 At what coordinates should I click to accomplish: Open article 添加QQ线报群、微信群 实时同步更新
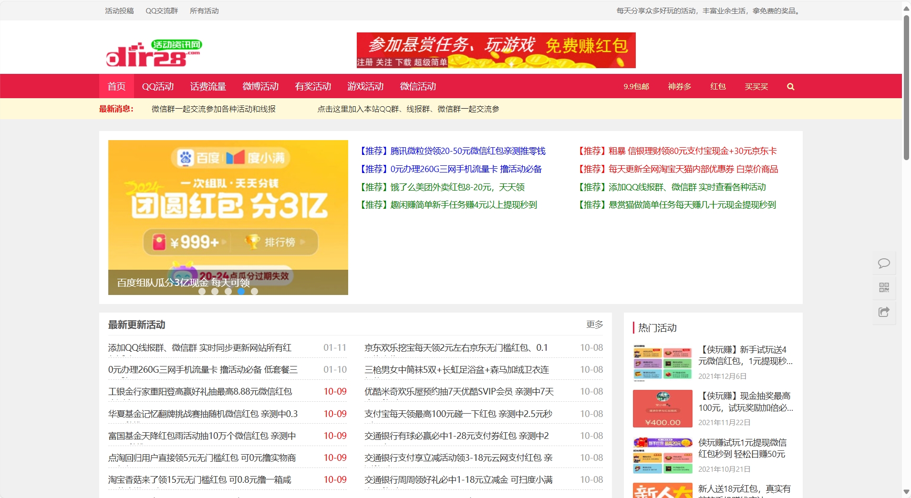(200, 348)
